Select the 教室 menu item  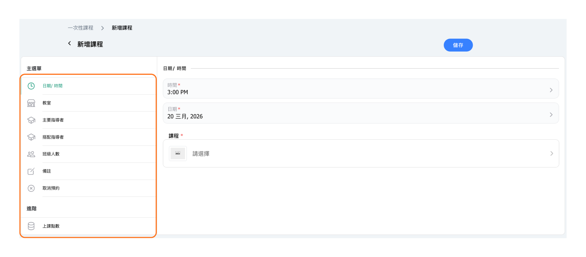pos(47,103)
